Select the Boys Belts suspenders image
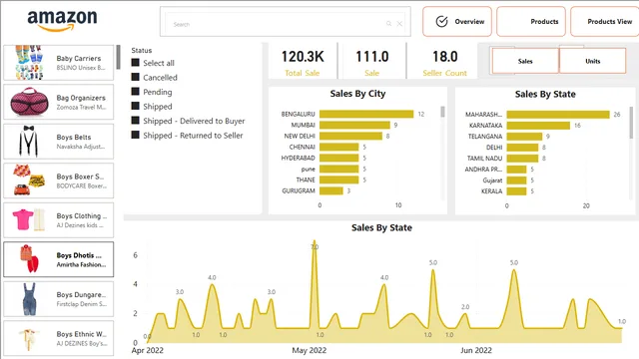The image size is (639, 359). [29, 142]
